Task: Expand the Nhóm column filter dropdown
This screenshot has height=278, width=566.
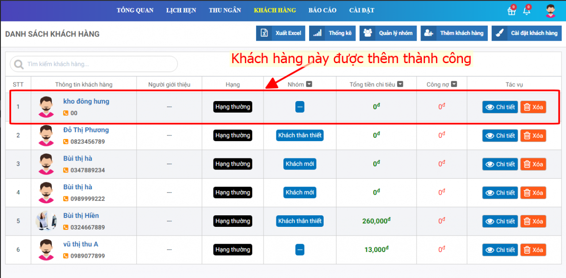Action: [310, 84]
